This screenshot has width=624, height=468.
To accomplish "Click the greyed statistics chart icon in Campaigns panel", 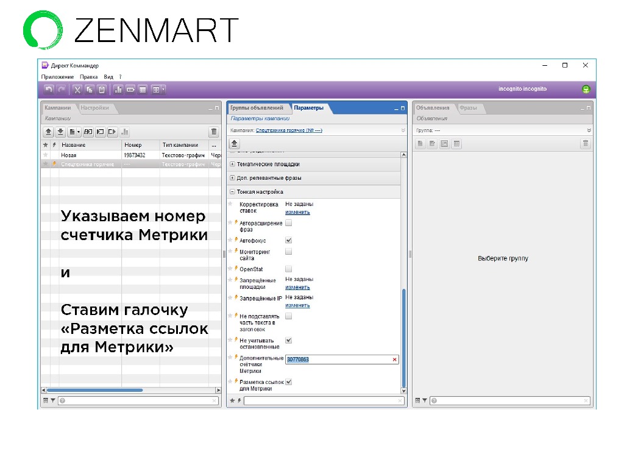I will (124, 132).
